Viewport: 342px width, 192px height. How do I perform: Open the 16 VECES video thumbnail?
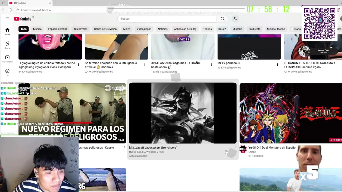(183, 47)
